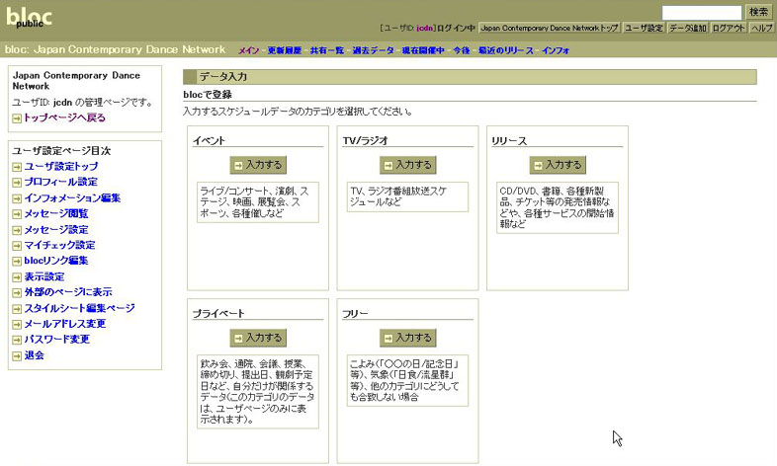Screen dimensions: 777x466
Task: Click arrow icon beside 退会
Action: pos(17,356)
